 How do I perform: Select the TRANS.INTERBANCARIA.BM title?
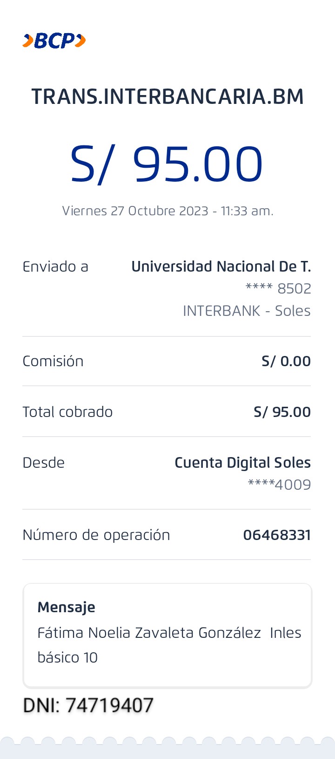[x=167, y=96]
